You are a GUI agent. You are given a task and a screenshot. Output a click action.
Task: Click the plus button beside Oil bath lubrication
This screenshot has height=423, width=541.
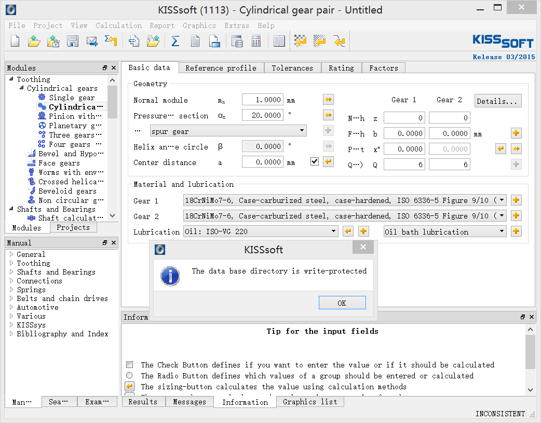[x=516, y=231]
